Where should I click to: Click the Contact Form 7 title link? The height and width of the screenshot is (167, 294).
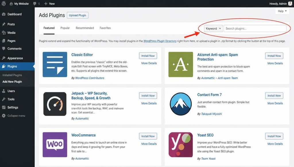[209, 95]
